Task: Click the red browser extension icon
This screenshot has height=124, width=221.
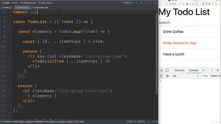Action: tap(203, 4)
